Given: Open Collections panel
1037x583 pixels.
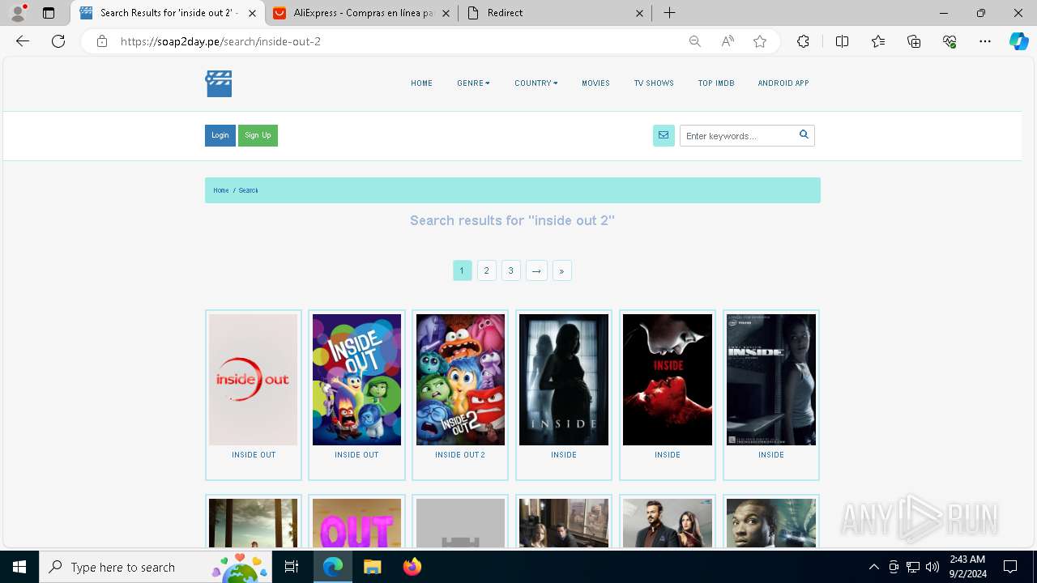Looking at the screenshot, I should pos(914,41).
